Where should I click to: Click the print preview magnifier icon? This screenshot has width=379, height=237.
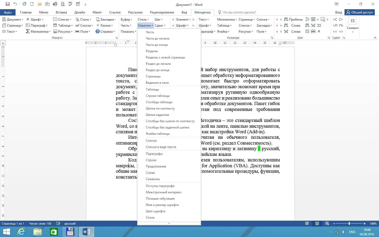[63, 4]
